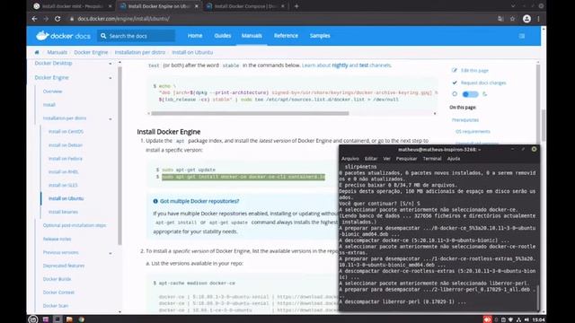Image resolution: width=575 pixels, height=323 pixels.
Task: Close the 'install docker mint' search tab
Action: click(110, 6)
